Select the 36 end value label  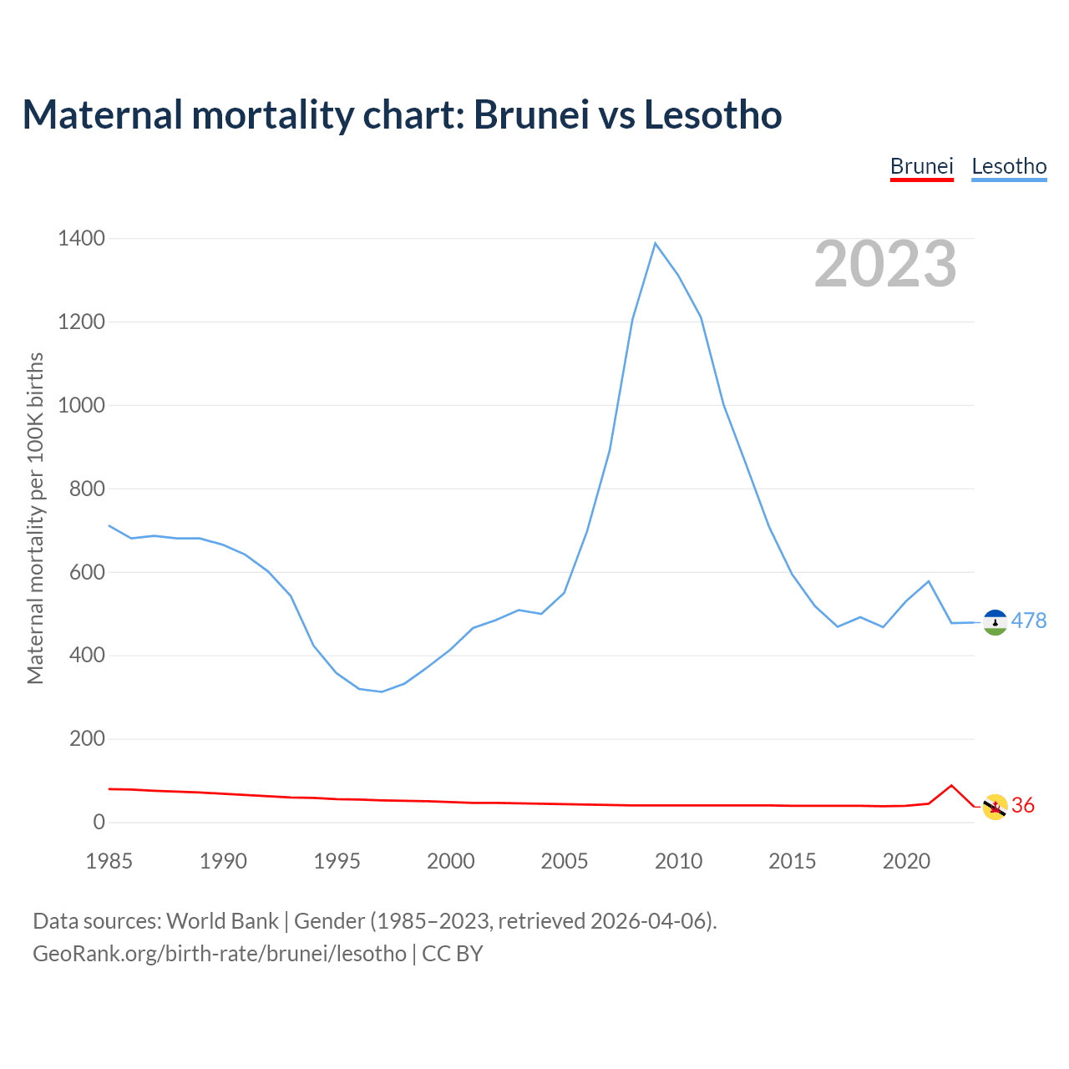tap(1023, 805)
